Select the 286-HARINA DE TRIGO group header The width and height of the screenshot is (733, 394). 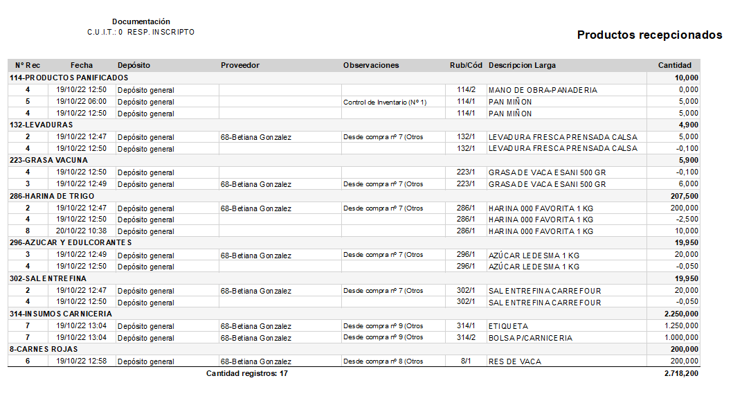click(x=354, y=196)
